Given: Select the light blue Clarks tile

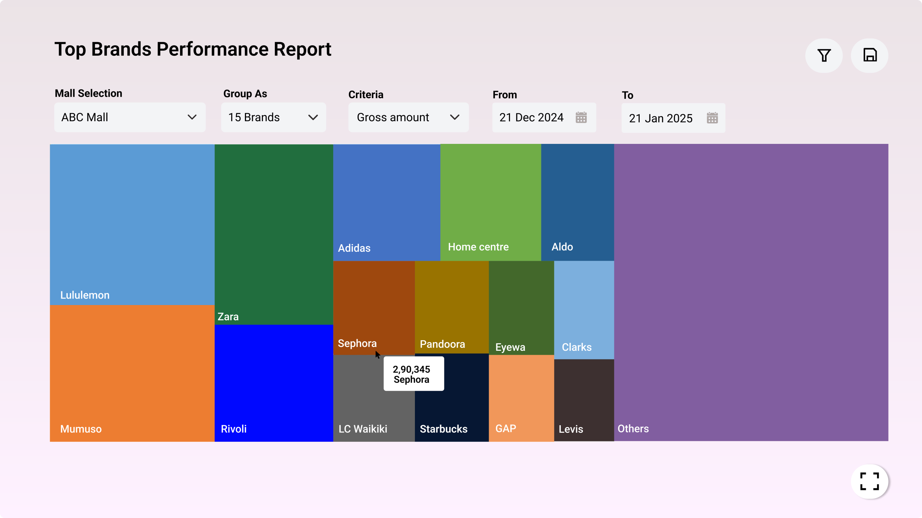Looking at the screenshot, I should (584, 309).
